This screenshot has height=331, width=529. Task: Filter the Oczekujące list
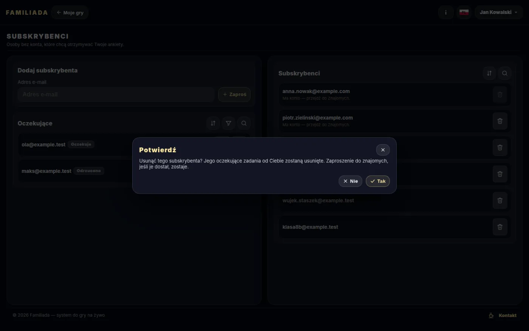tap(229, 123)
